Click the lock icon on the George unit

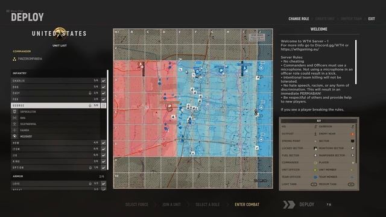tap(90, 105)
